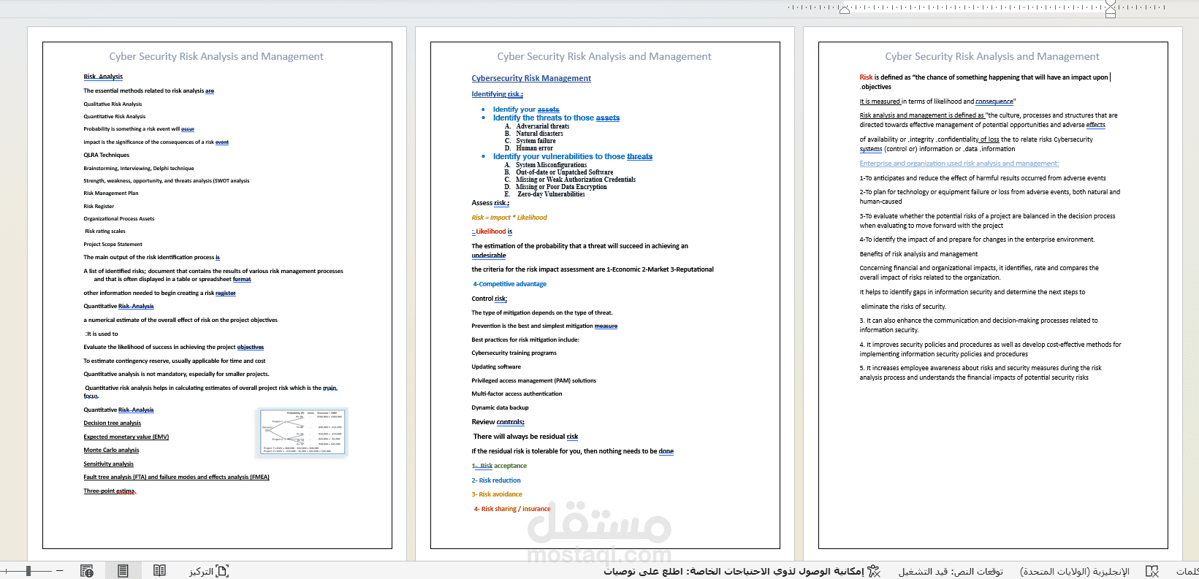Click the 'Zero-day Vulnerabilities' list item
Viewport: 1199px width, 579px height.
551,194
